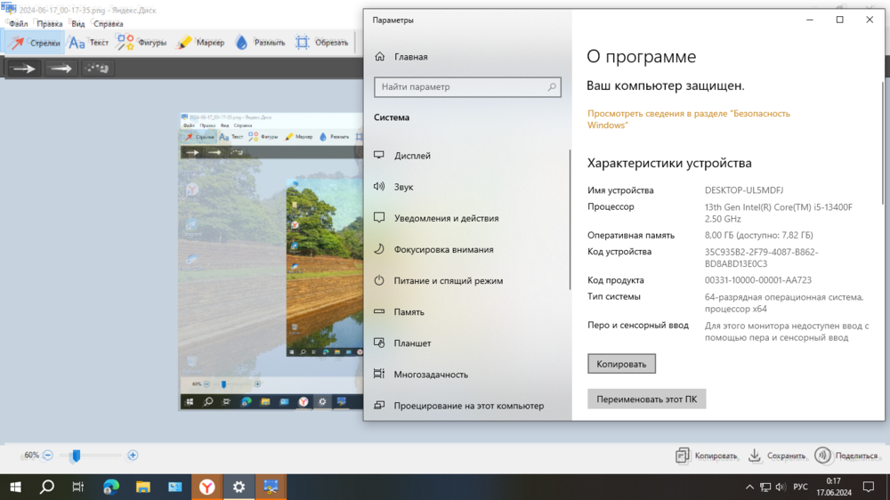
Task: Click the product code 00331-10000-00001-AA723
Action: point(757,279)
